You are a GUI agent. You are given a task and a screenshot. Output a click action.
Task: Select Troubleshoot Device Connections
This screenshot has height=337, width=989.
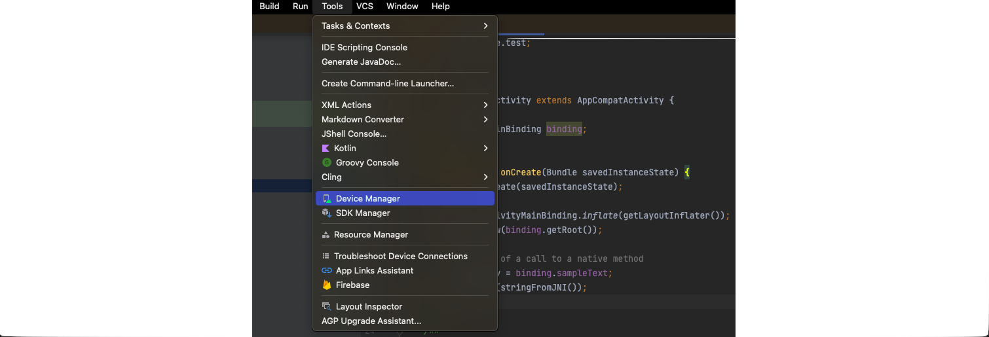[x=405, y=256]
